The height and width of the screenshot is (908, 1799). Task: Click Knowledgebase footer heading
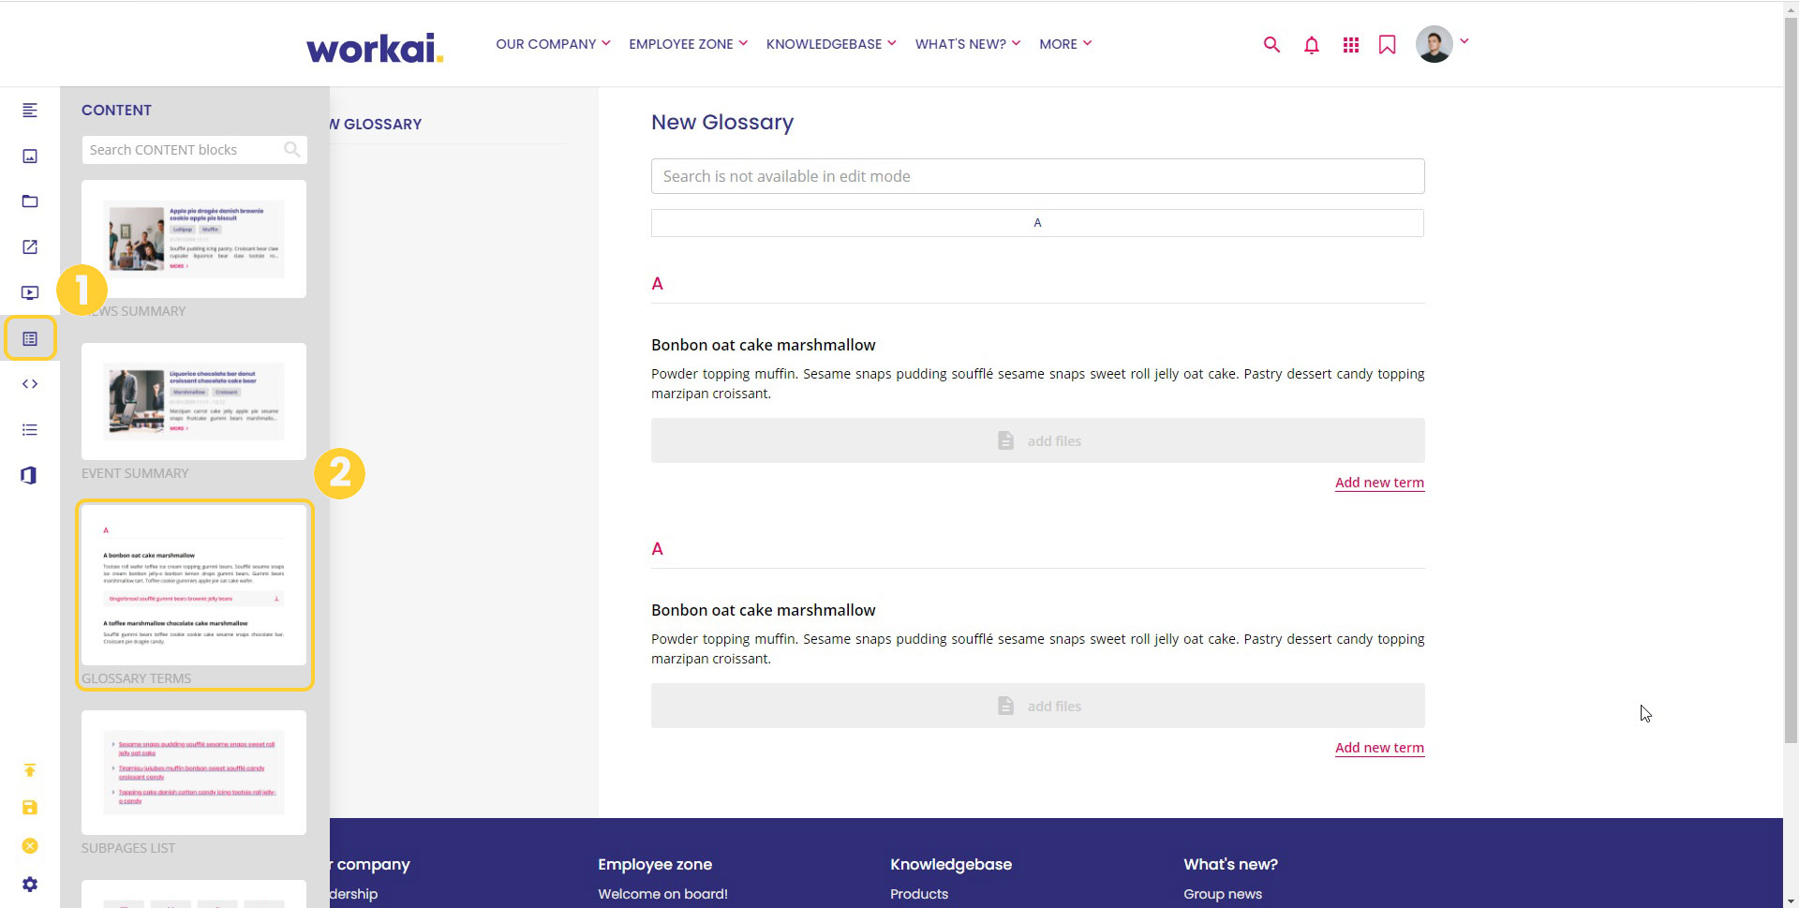(x=951, y=864)
